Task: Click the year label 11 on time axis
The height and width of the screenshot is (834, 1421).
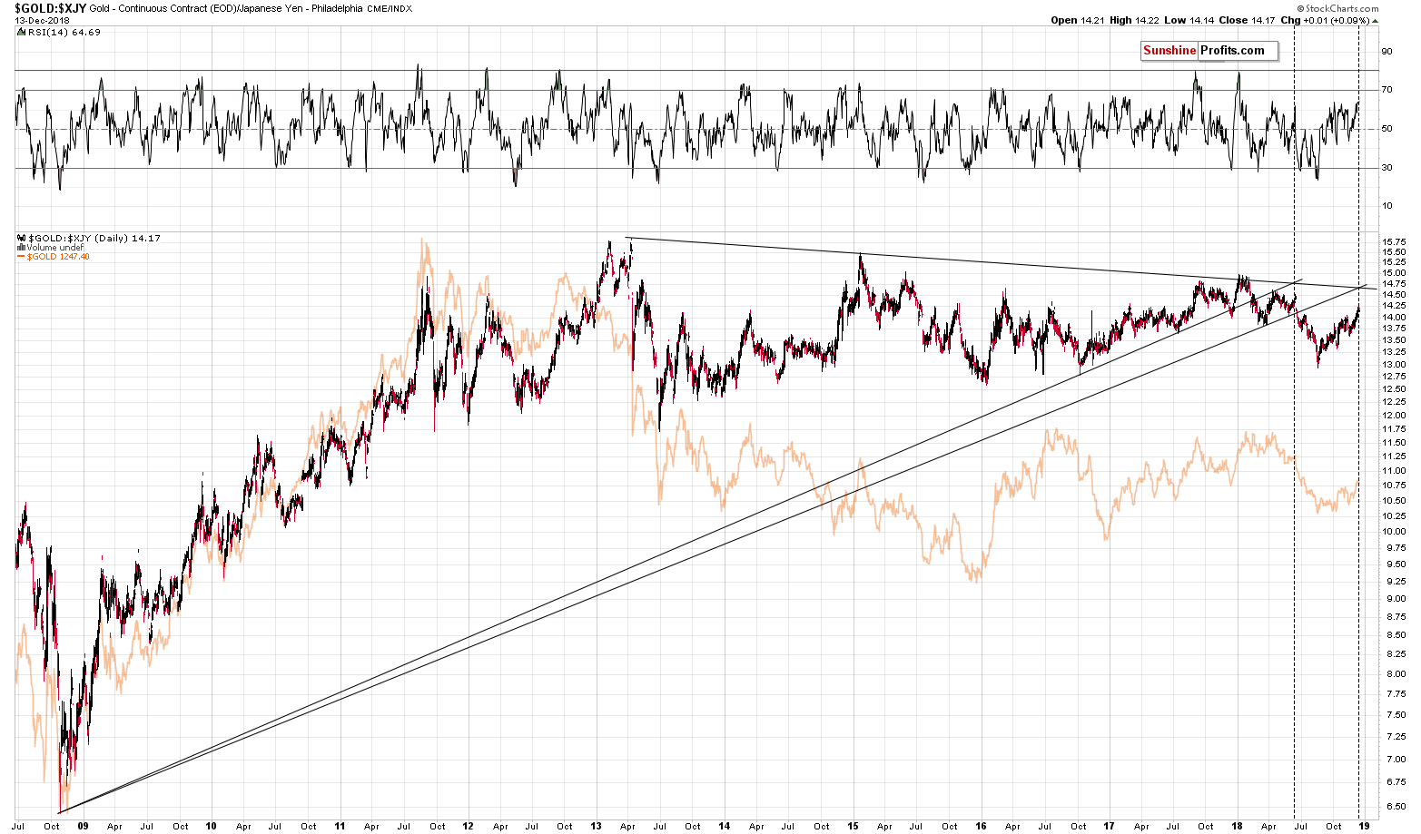Action: click(x=340, y=826)
